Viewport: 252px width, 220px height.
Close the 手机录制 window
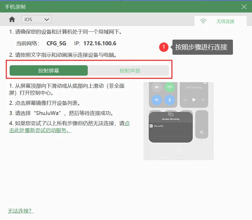[244, 7]
